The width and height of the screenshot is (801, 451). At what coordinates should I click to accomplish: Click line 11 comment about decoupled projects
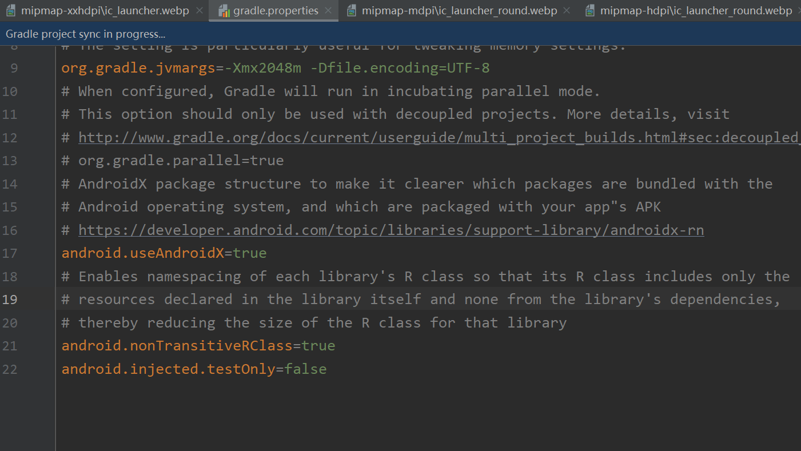(x=396, y=114)
